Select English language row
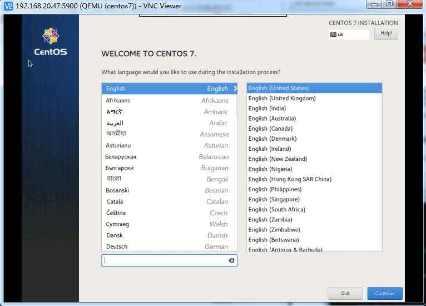Image resolution: width=426 pixels, height=306 pixels. click(169, 88)
